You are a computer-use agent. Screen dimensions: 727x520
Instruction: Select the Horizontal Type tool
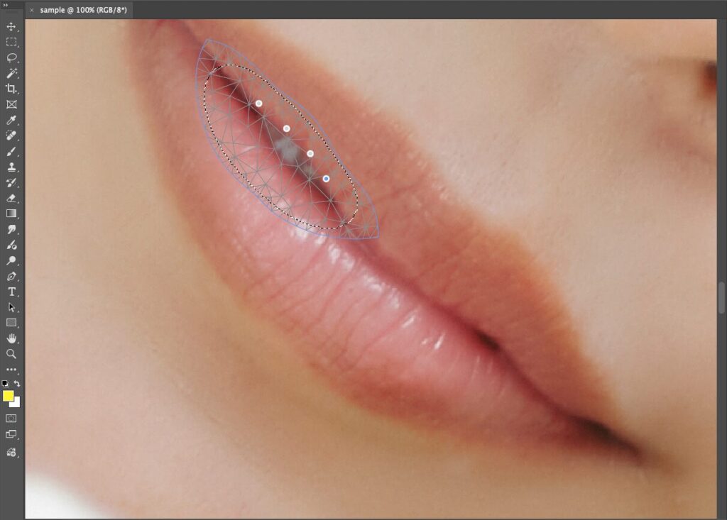click(x=11, y=292)
